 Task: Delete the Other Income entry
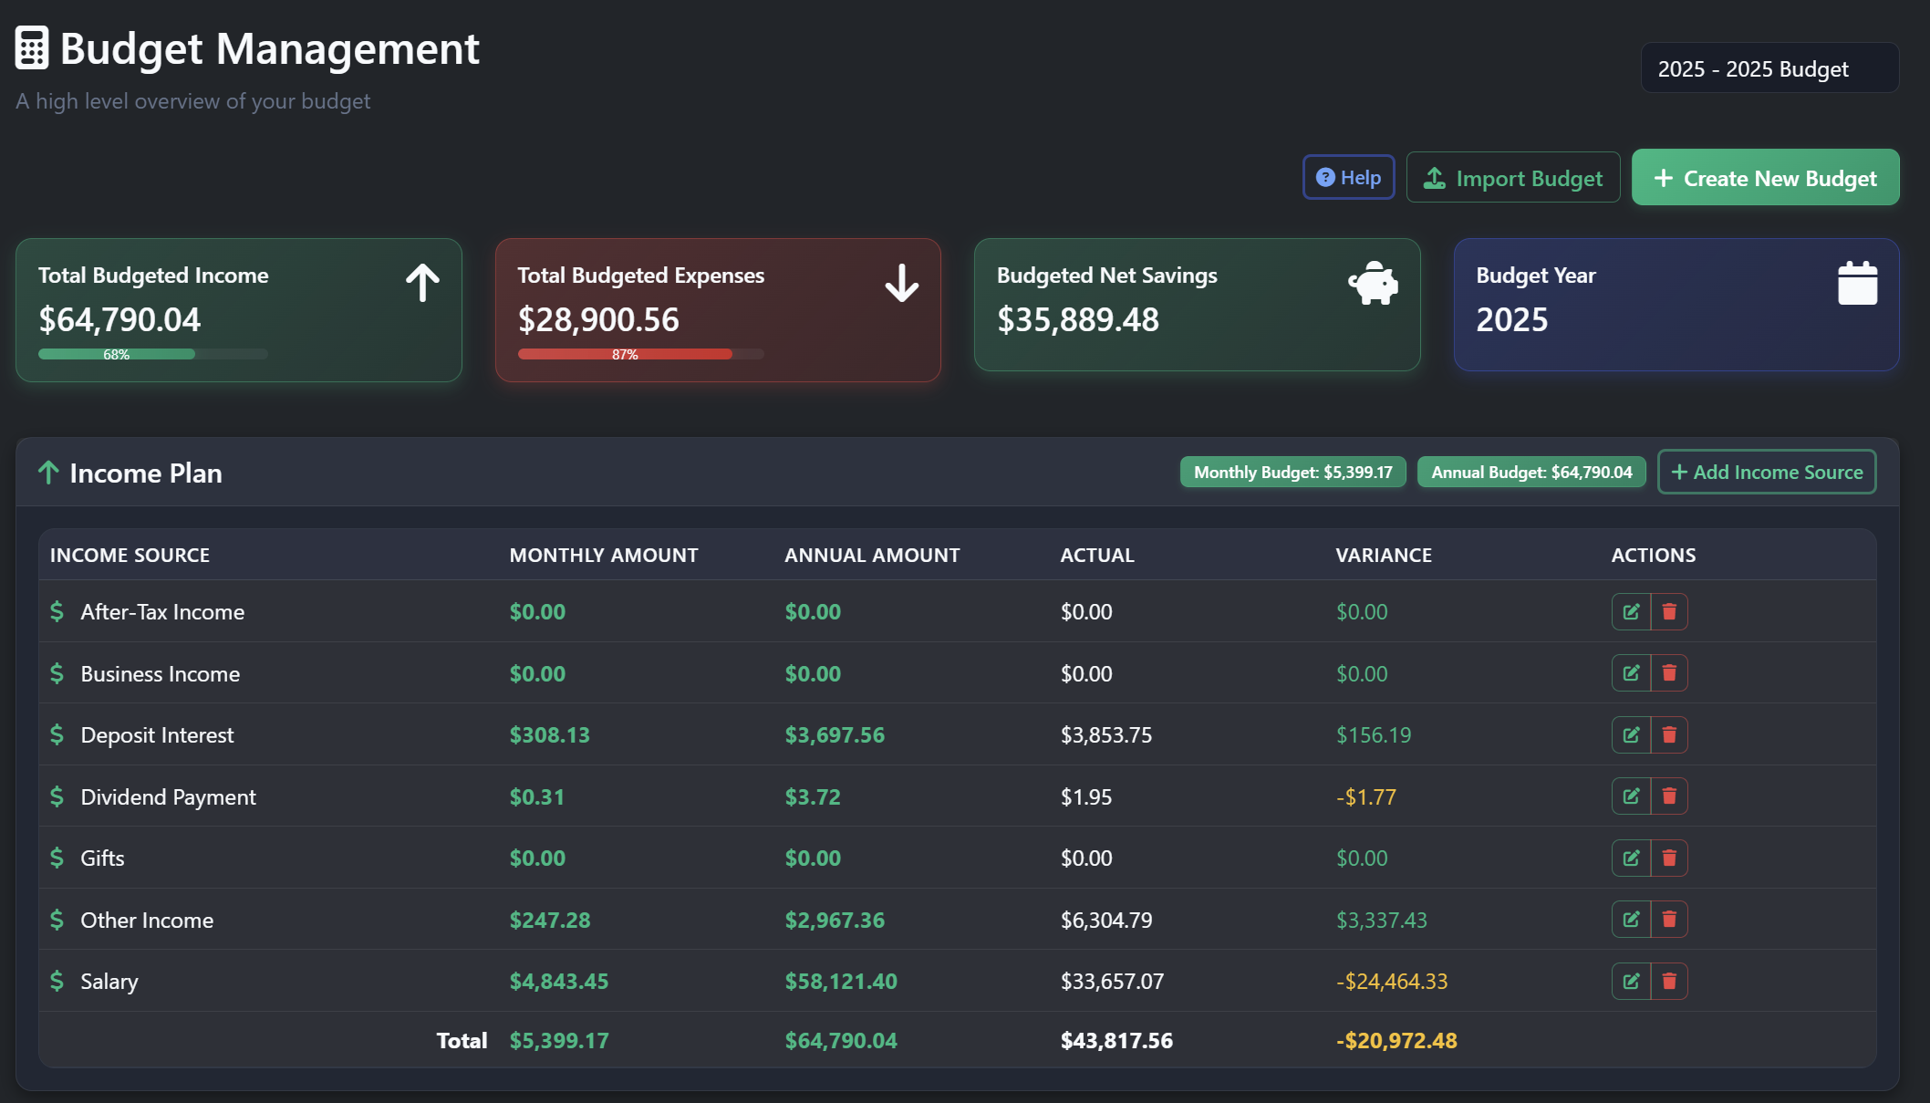tap(1669, 920)
